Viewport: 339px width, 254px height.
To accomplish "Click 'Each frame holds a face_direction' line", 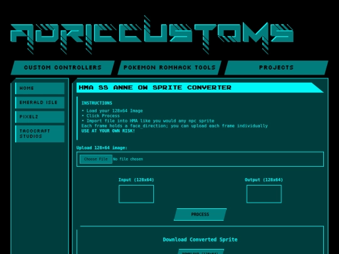I will (175, 125).
